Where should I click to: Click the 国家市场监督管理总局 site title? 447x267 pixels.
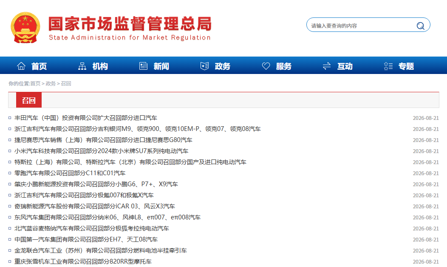(x=130, y=24)
